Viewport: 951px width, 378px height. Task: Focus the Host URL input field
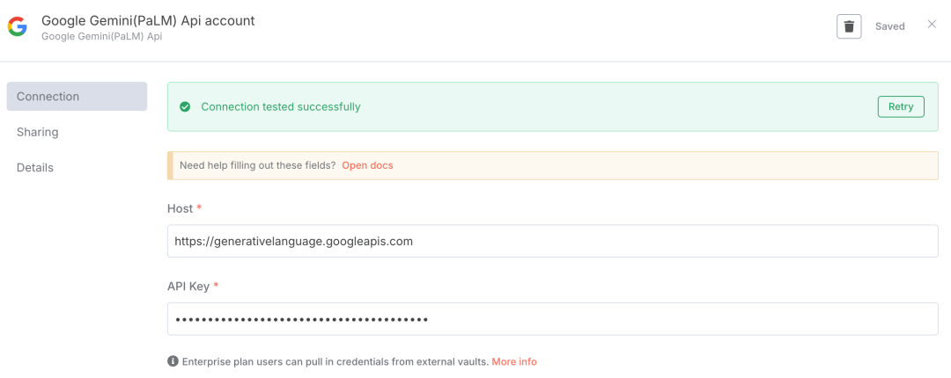(552, 241)
